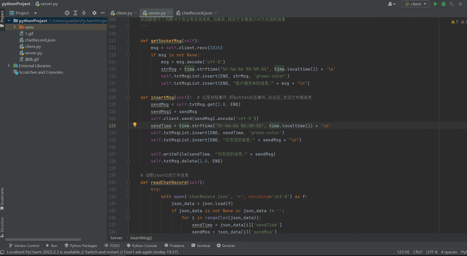Select client.py in the project tree
This screenshot has height=256, width=467.
click(33, 46)
